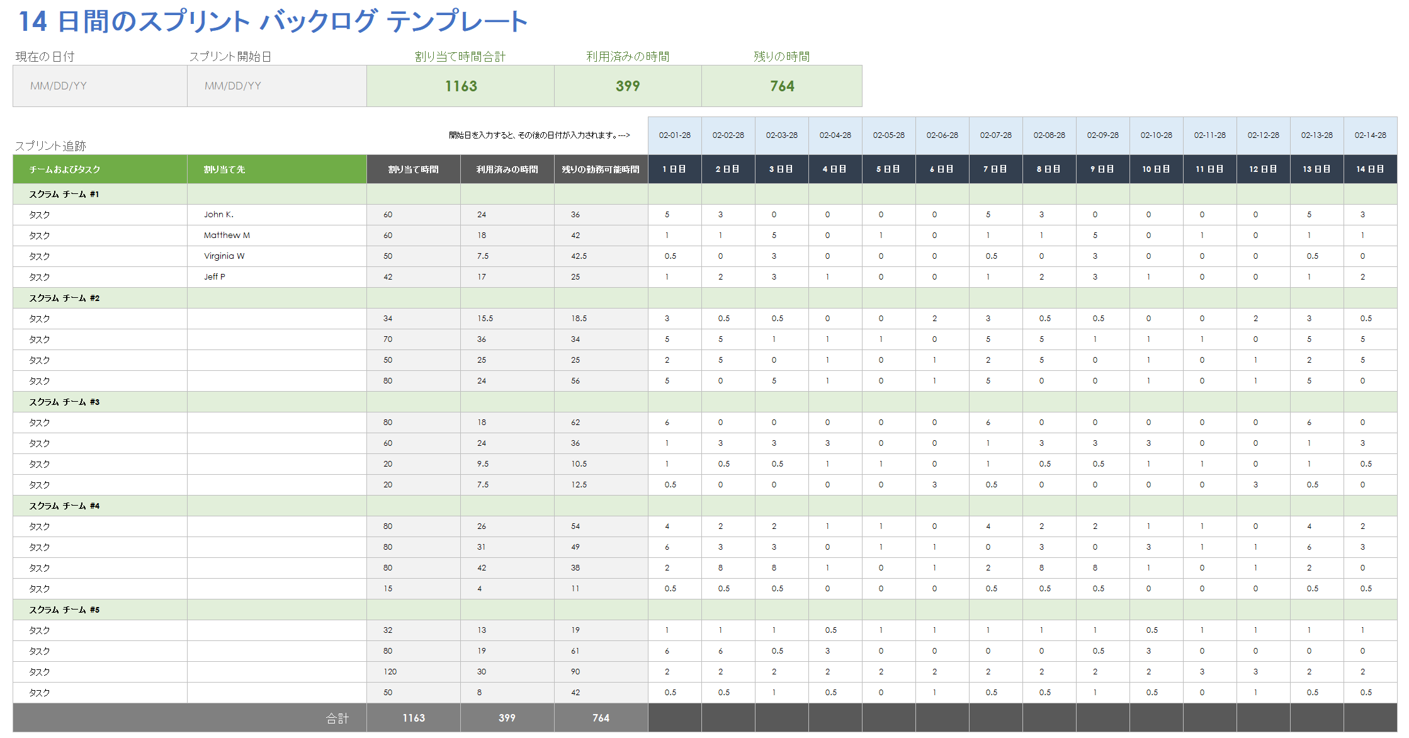1409x738 pixels.
Task: Click the タスク cell in John K. row
Action: (x=100, y=215)
